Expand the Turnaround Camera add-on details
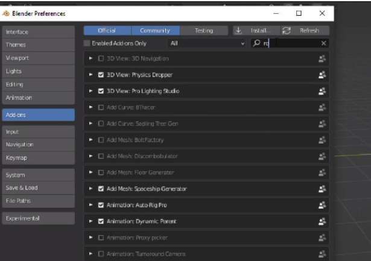This screenshot has width=371, height=261. pyautogui.click(x=90, y=254)
